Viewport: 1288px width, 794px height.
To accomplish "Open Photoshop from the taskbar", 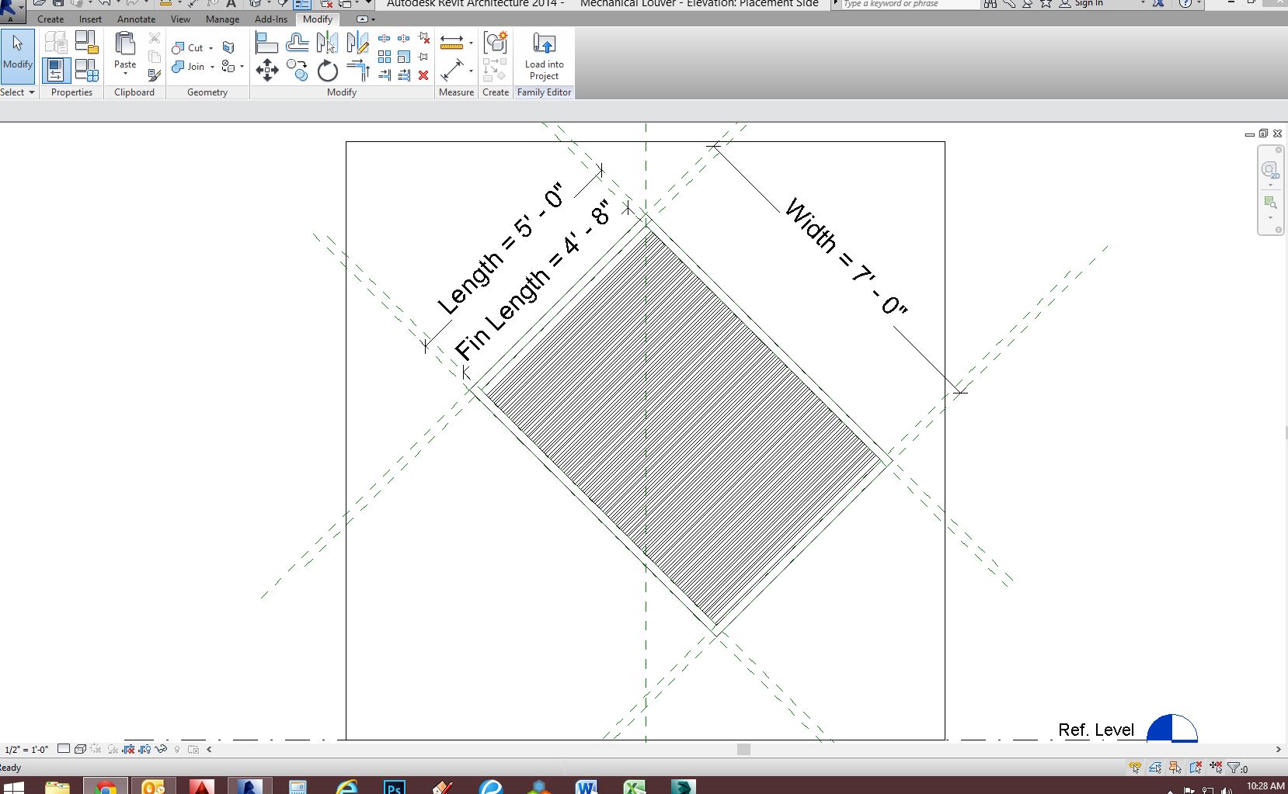I will point(394,787).
